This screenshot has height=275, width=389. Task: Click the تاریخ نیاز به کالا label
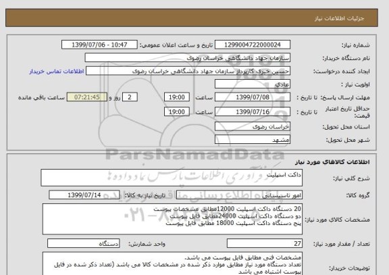(x=145, y=195)
